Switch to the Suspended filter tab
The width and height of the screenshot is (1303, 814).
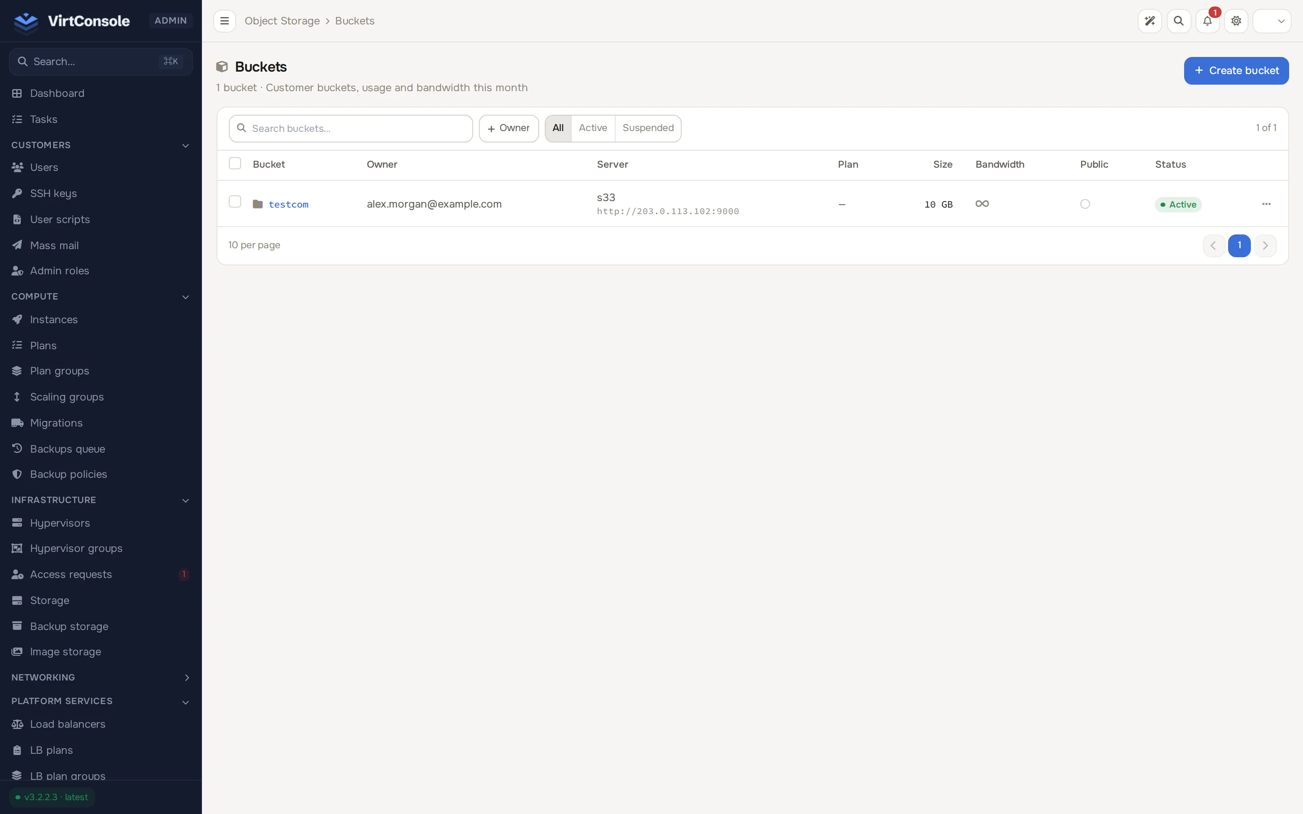point(648,128)
